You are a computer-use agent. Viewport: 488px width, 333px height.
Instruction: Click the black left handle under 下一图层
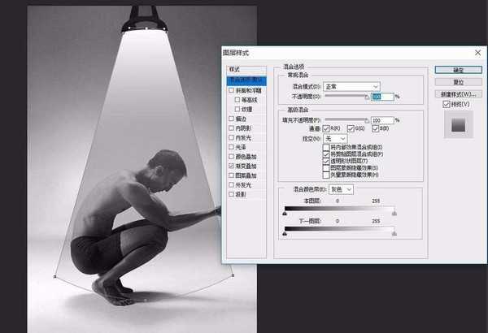285,233
